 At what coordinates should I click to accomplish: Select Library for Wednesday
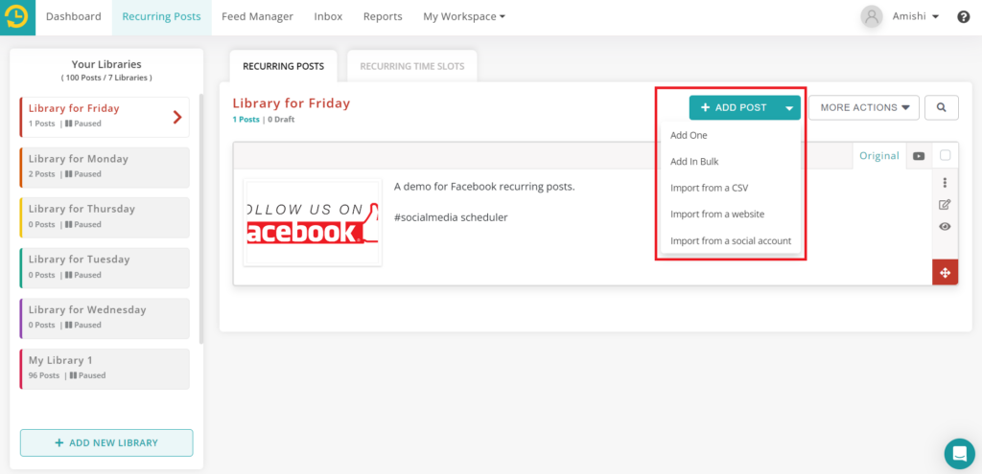coord(105,318)
